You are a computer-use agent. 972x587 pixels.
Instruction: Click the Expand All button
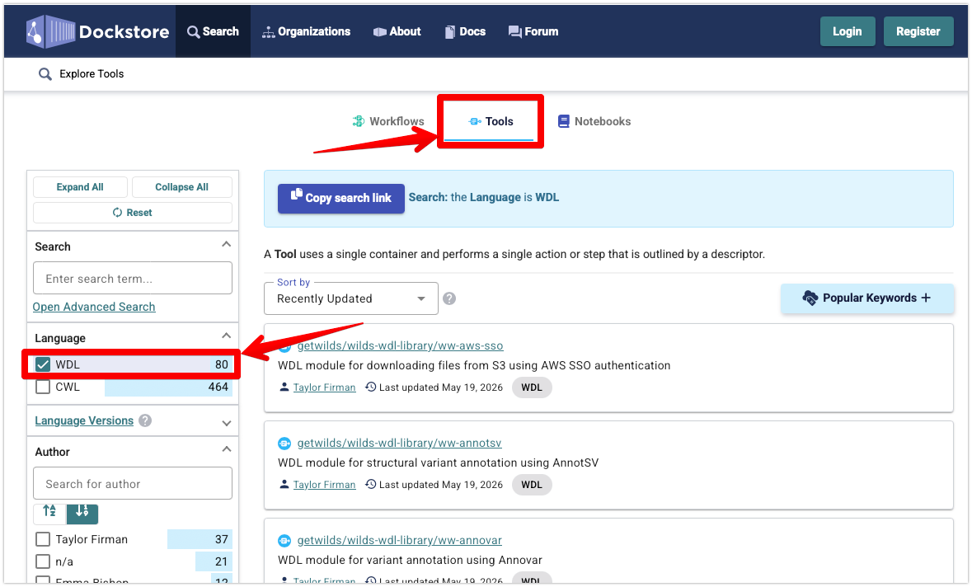pyautogui.click(x=80, y=187)
